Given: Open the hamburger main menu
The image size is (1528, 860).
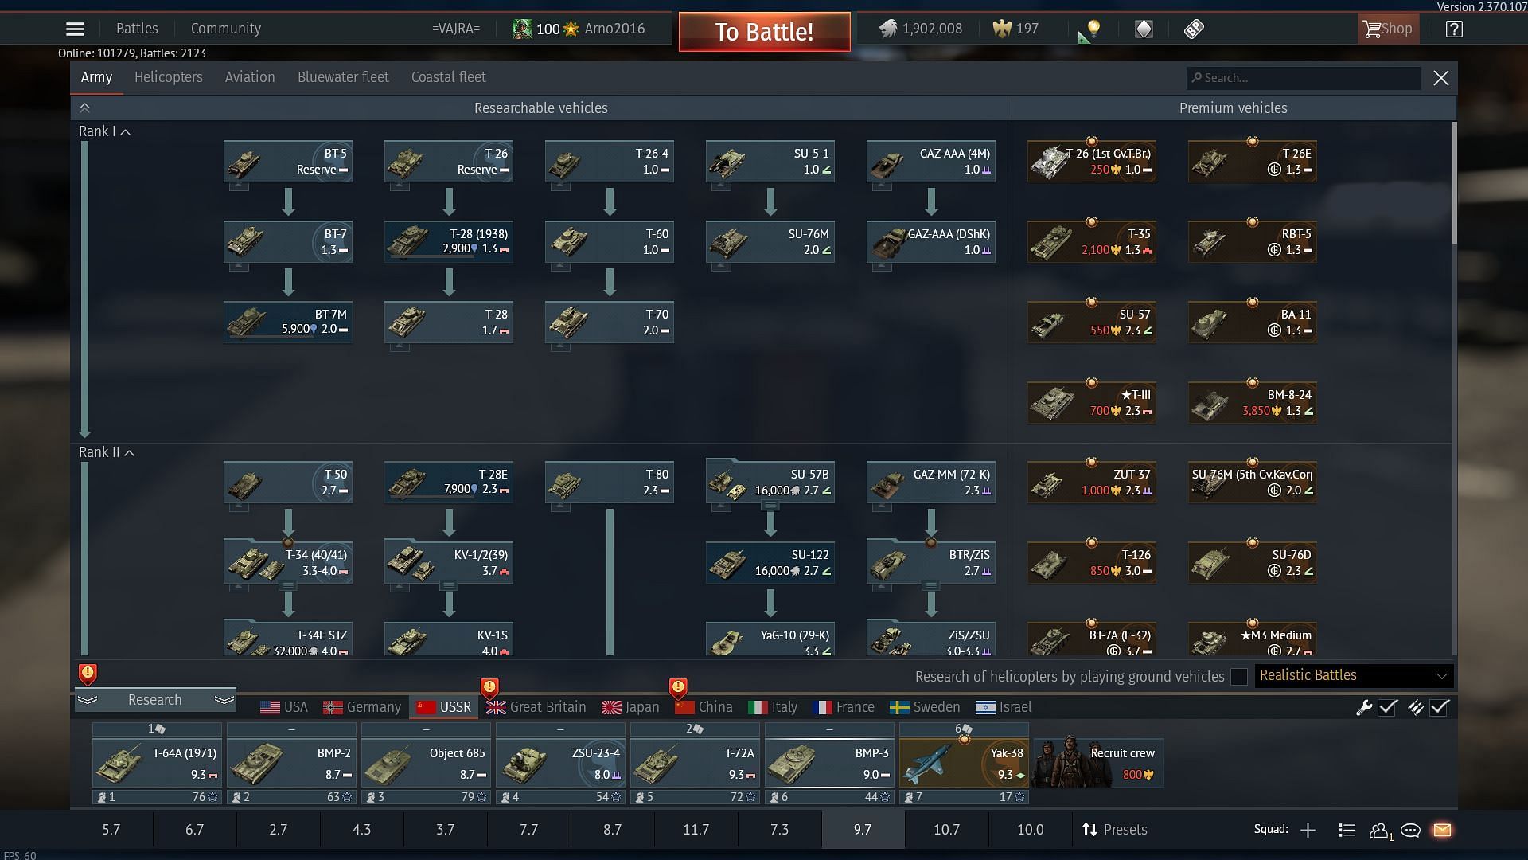Looking at the screenshot, I should (75, 29).
